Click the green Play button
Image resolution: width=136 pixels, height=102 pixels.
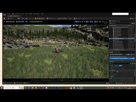coord(36,18)
